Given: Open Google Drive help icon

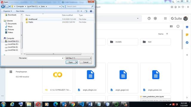Looking at the screenshot, I should click(x=149, y=18).
